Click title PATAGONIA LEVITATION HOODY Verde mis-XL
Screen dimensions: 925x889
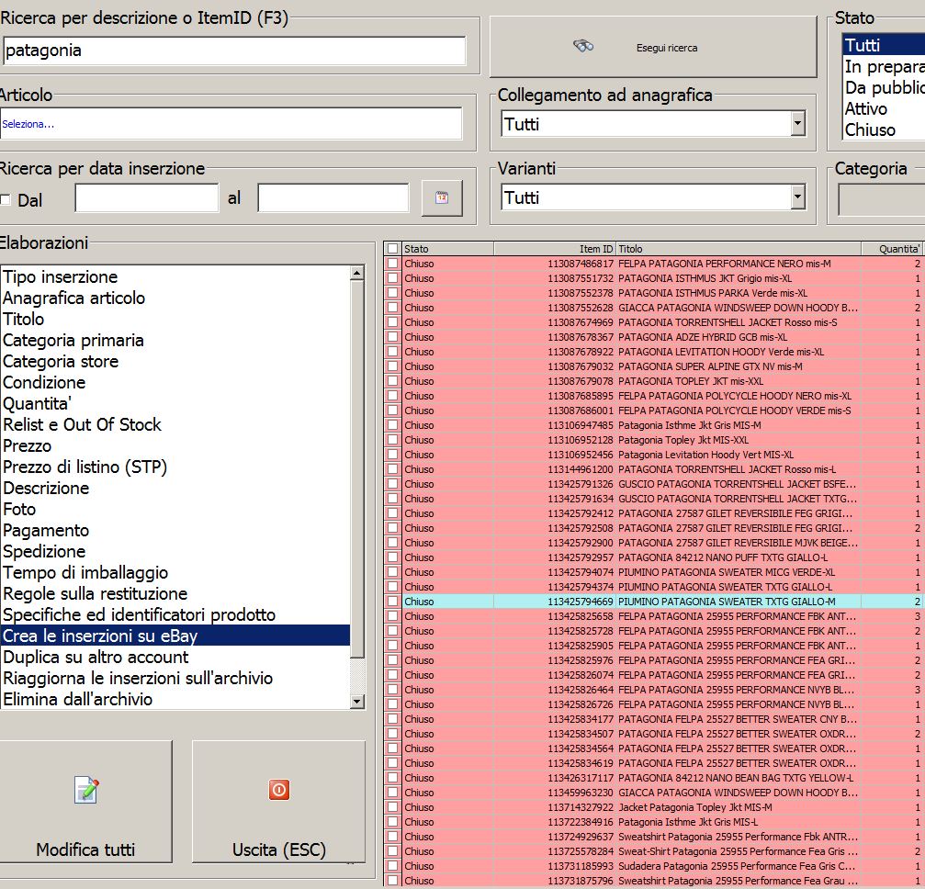click(x=721, y=352)
